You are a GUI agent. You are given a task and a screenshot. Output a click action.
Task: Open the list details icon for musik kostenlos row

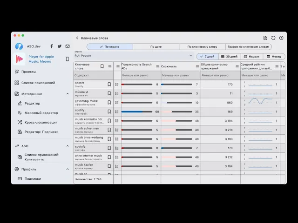117,121
